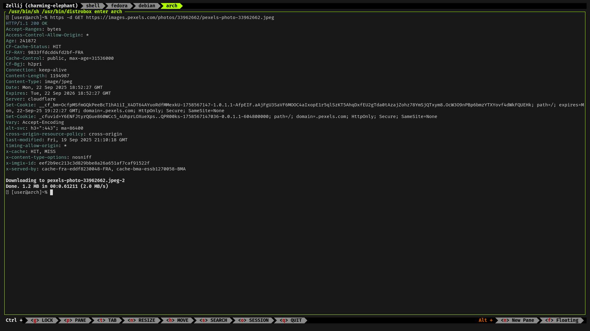Open SESSION mode from the status bar

tap(253, 320)
